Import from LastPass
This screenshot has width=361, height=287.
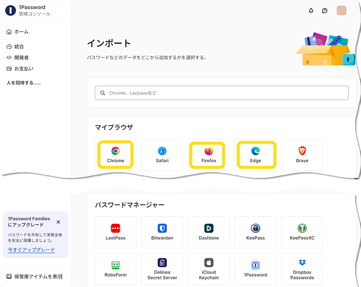tap(116, 232)
